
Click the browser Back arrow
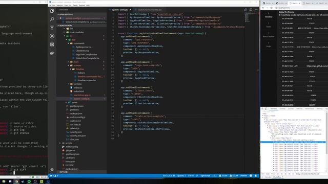point(263,8)
